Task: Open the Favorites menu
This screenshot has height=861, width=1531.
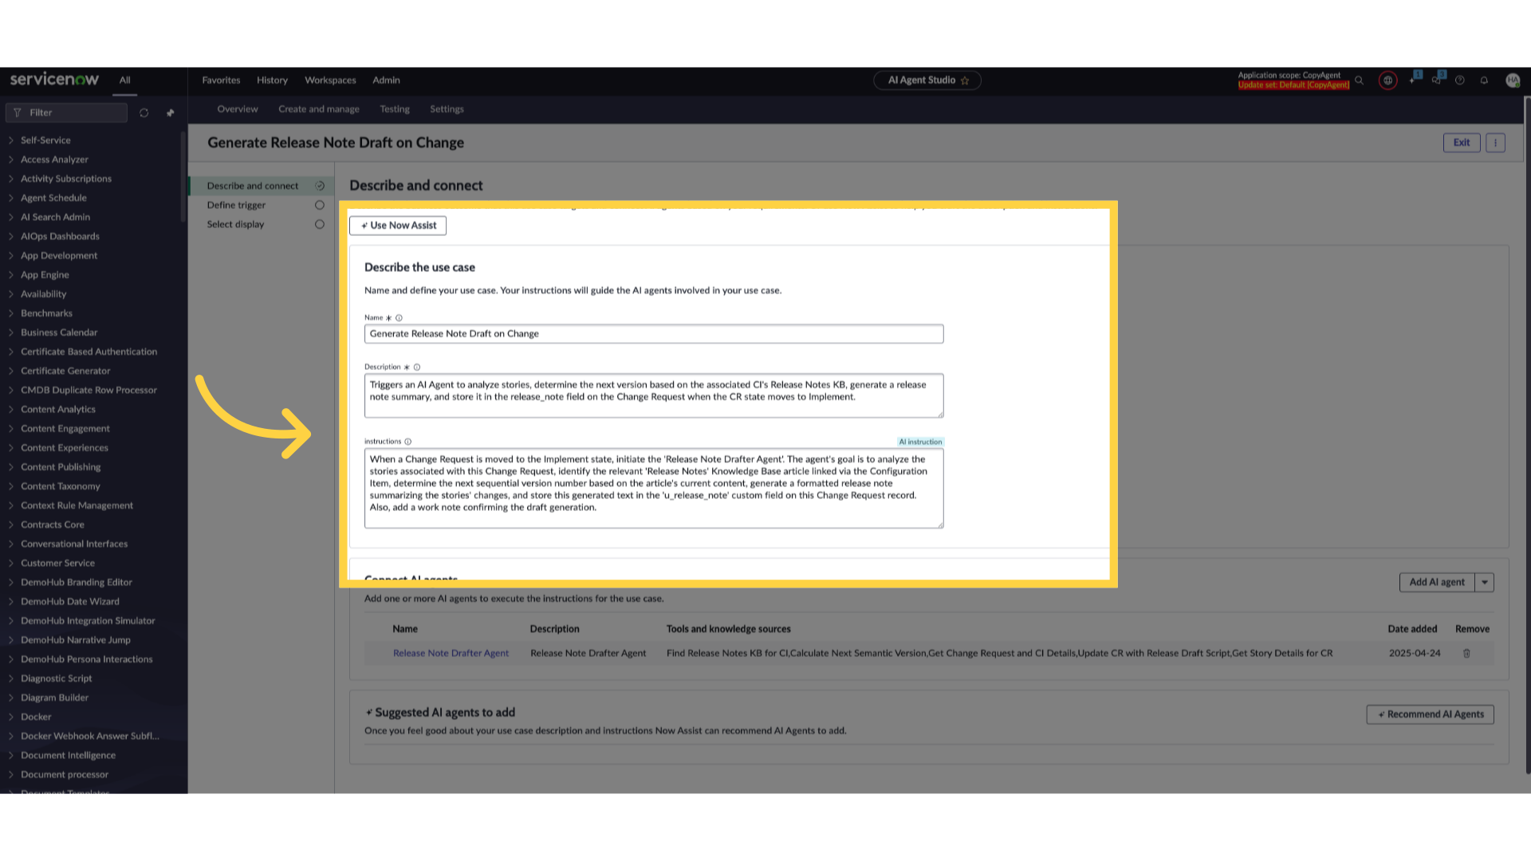Action: click(221, 81)
